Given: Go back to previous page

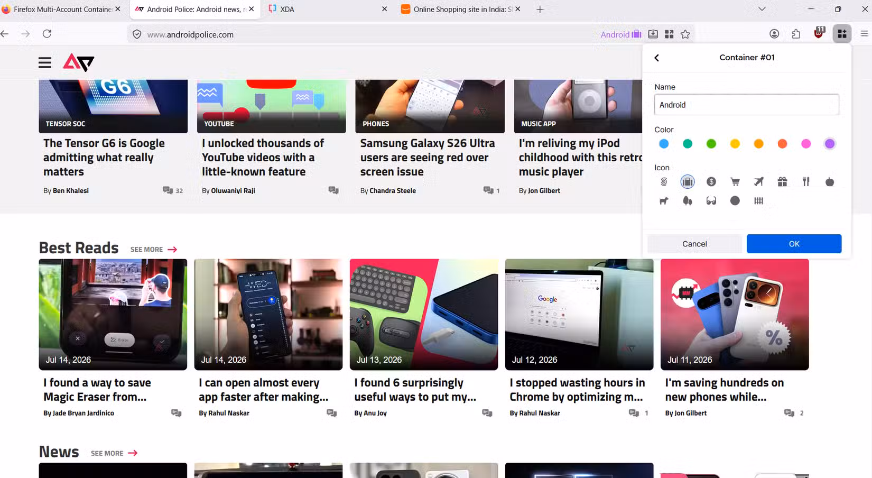Looking at the screenshot, I should [x=5, y=34].
